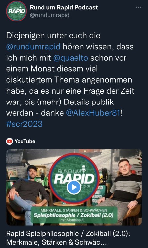The height and width of the screenshot is (248, 148).
Task: Tap the YouTube source label
Action: (x=25, y=141)
